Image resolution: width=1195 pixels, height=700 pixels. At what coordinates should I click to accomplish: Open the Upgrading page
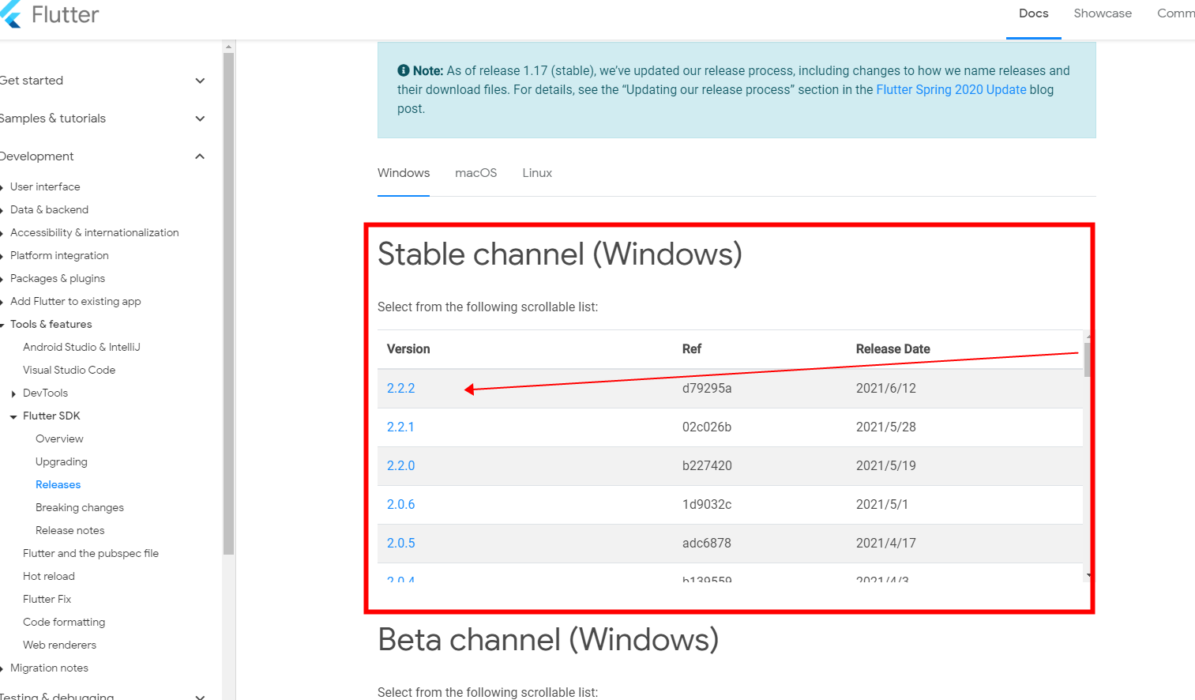(61, 462)
